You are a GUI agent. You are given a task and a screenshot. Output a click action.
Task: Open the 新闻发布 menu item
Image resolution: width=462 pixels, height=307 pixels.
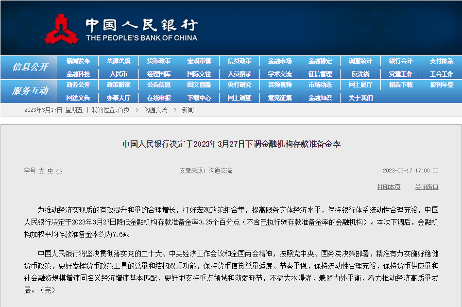click(x=78, y=61)
